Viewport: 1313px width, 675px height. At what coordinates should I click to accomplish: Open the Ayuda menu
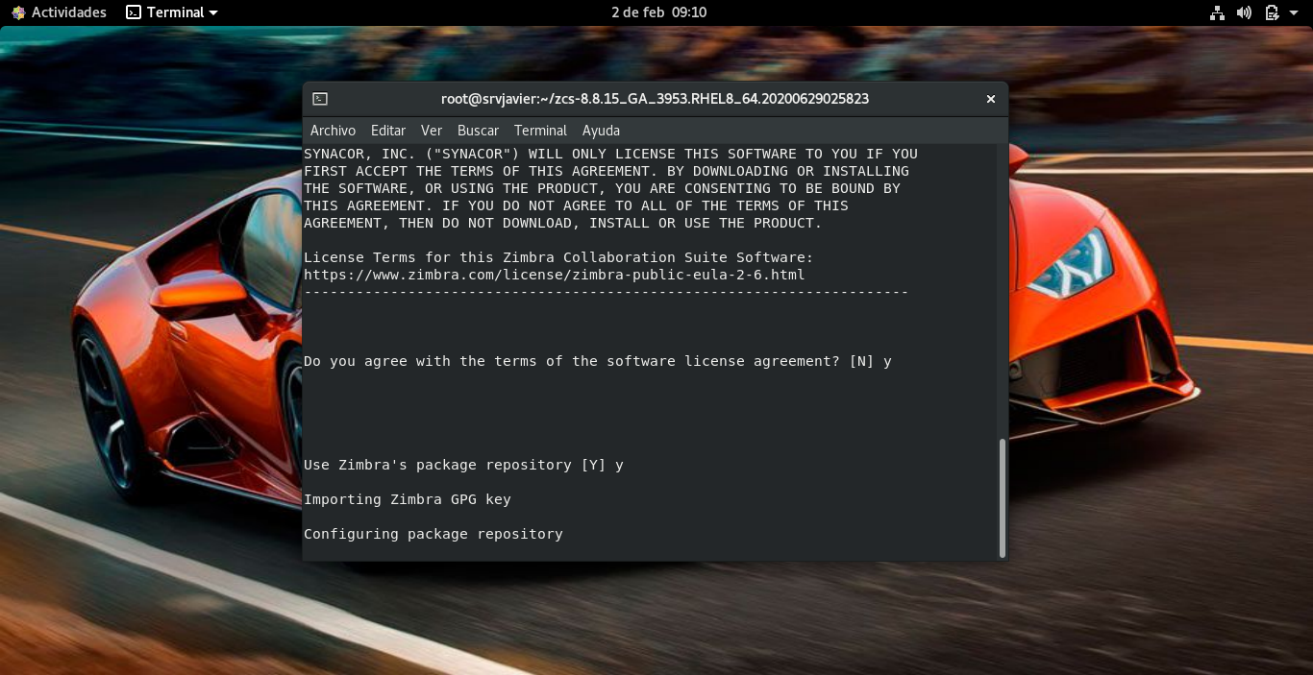click(x=601, y=131)
